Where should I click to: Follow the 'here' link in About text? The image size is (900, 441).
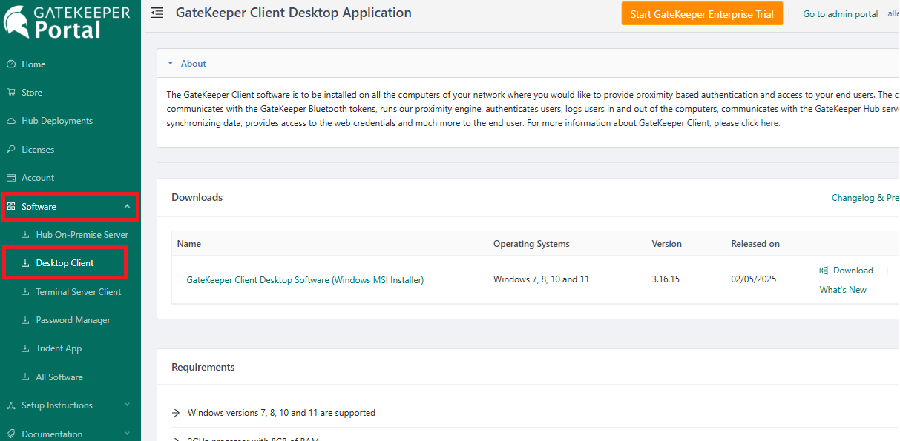point(769,123)
